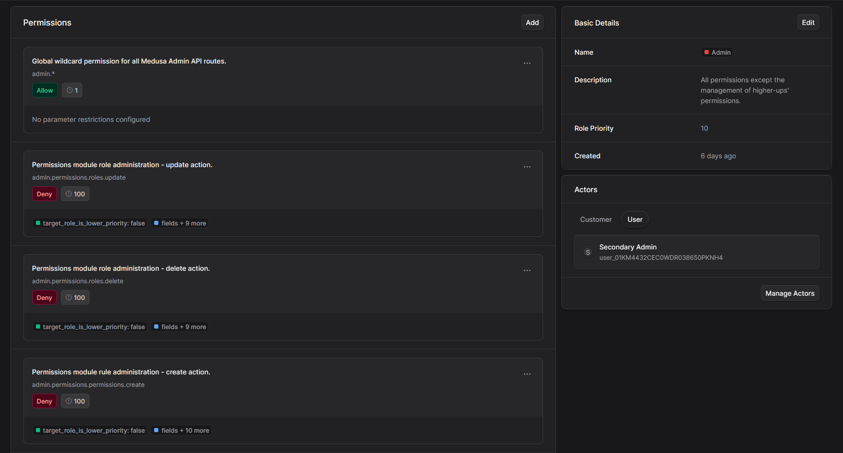Image resolution: width=843 pixels, height=453 pixels.
Task: Click priority clock icon on roles.update permission
Action: click(x=69, y=194)
